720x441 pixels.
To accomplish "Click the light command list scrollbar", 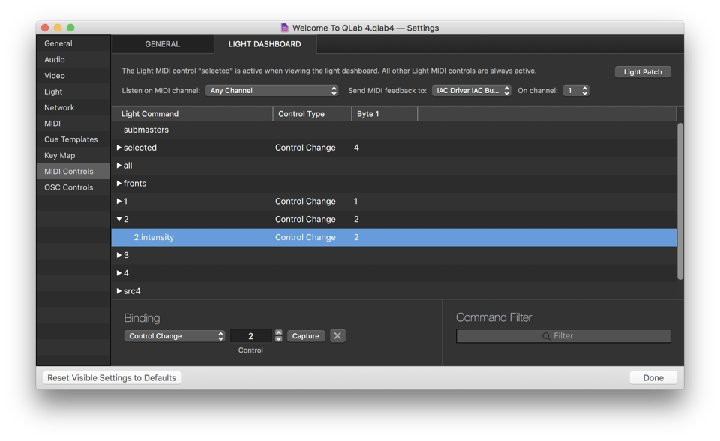I will 680,202.
